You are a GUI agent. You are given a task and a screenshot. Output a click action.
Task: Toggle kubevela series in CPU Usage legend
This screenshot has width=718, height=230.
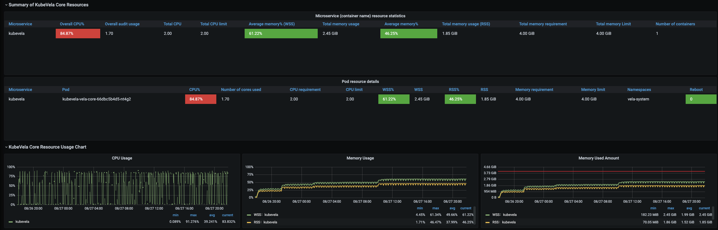click(22, 222)
